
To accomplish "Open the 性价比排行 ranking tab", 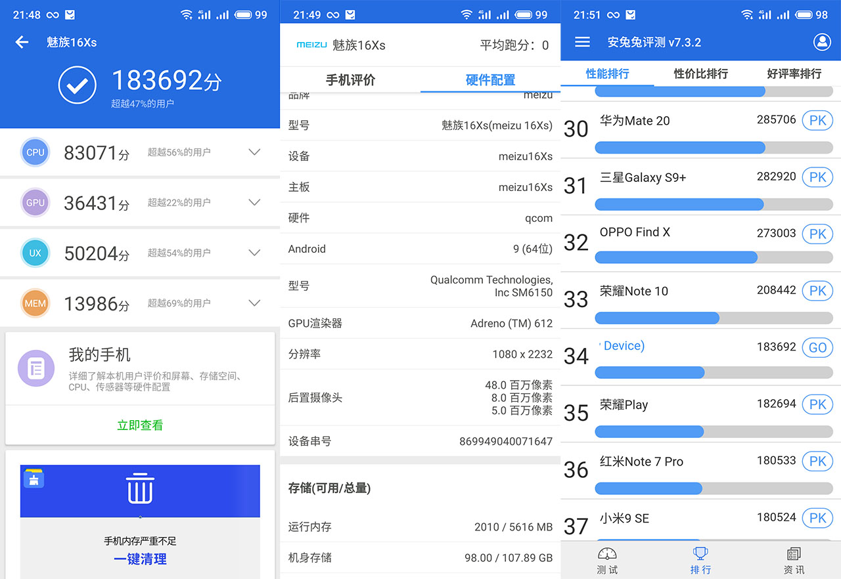I will [x=699, y=74].
